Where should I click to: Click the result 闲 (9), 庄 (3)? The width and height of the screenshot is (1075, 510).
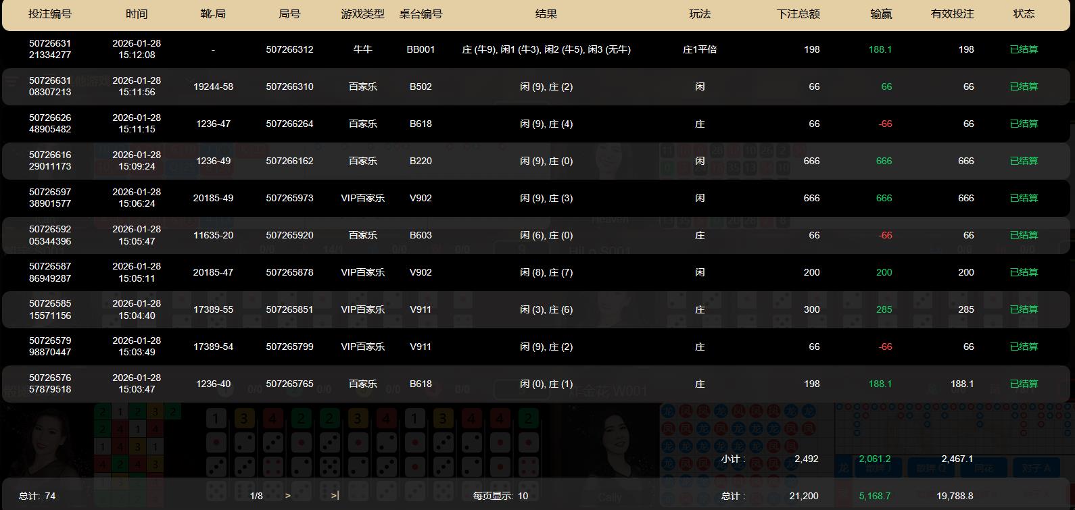[546, 198]
